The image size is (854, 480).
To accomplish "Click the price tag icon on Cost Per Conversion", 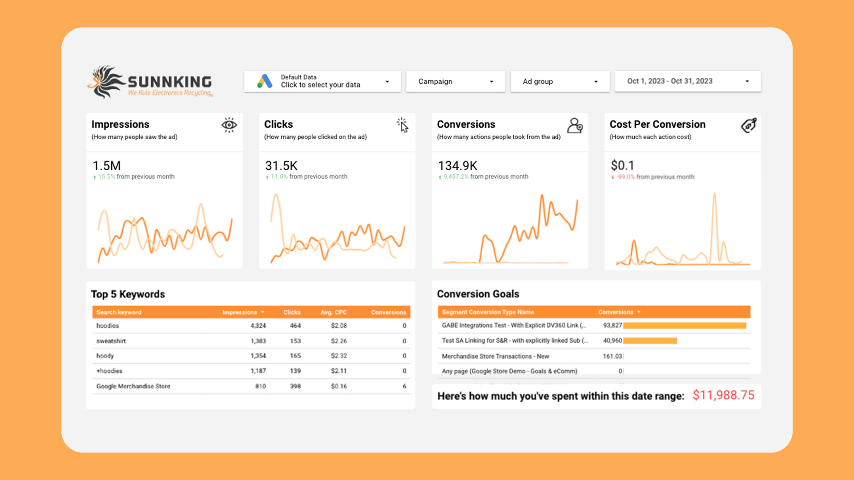I will point(749,126).
